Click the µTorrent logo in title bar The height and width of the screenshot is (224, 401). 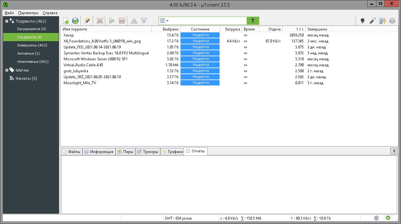tap(6, 4)
